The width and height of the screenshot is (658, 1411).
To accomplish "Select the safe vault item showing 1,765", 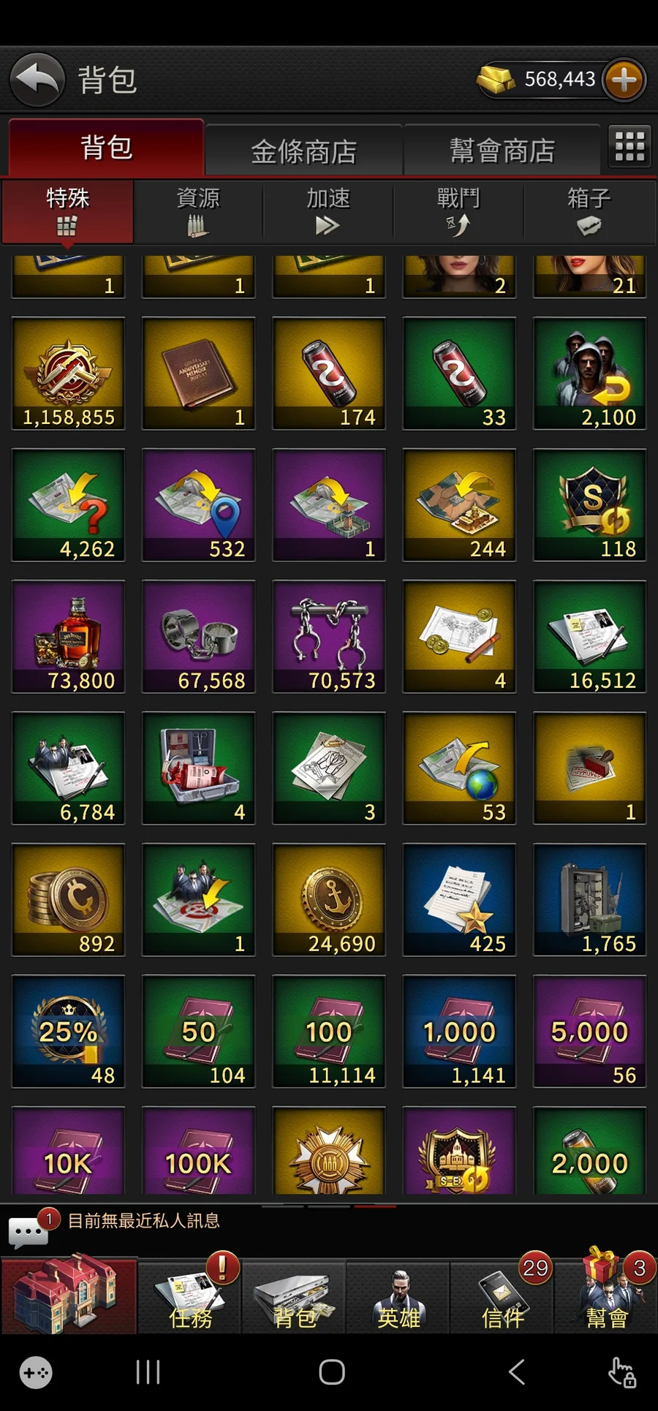I will [x=590, y=900].
